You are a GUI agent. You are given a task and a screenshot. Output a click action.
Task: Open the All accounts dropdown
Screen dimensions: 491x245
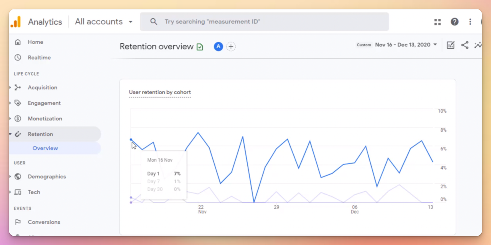pyautogui.click(x=104, y=22)
